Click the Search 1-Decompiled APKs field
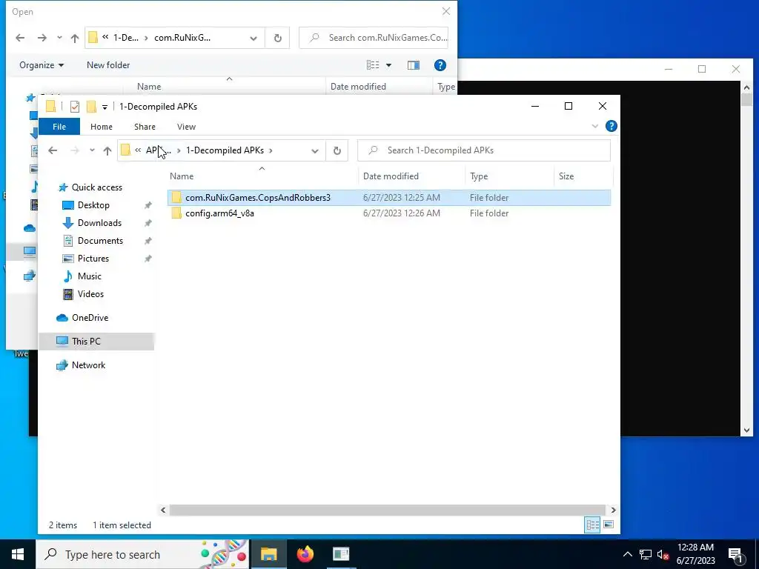The height and width of the screenshot is (569, 759). click(483, 150)
